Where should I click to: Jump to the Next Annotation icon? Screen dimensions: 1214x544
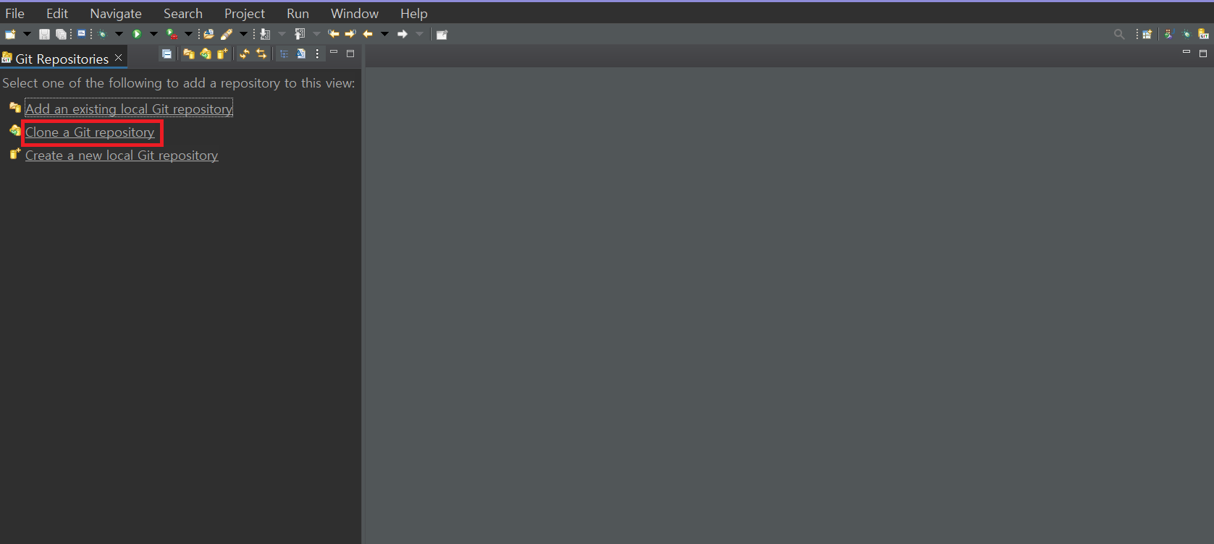click(265, 34)
